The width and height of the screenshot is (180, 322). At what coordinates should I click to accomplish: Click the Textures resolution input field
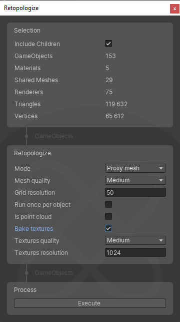coord(135,252)
